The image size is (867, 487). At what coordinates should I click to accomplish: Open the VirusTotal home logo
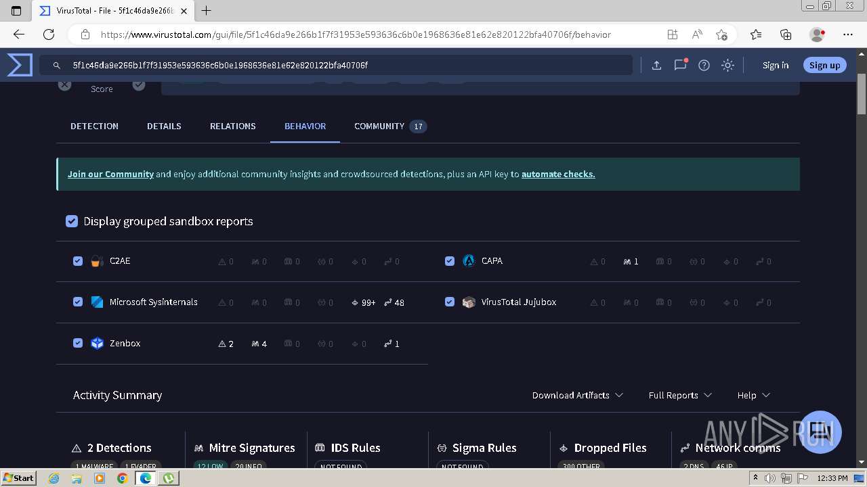tap(19, 65)
